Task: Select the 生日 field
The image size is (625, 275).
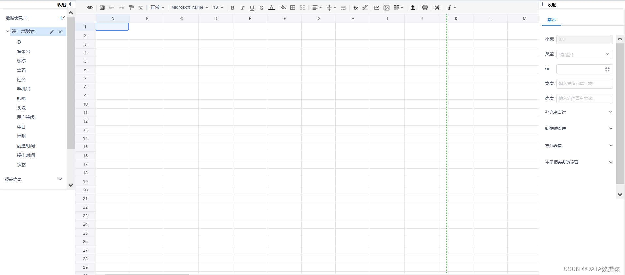Action: 21,127
